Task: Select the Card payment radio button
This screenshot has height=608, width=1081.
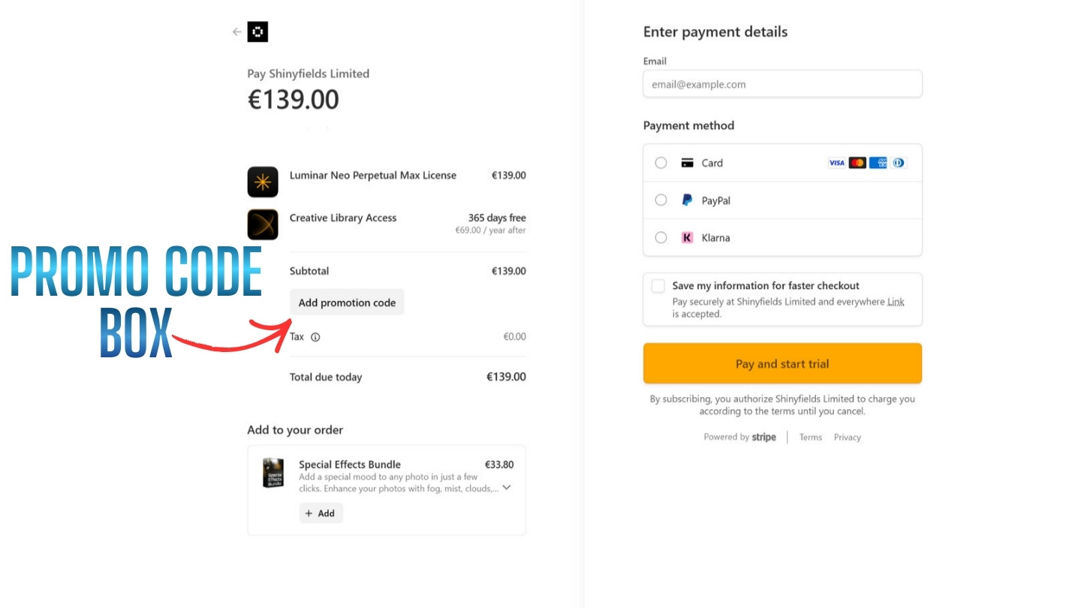Action: (661, 163)
